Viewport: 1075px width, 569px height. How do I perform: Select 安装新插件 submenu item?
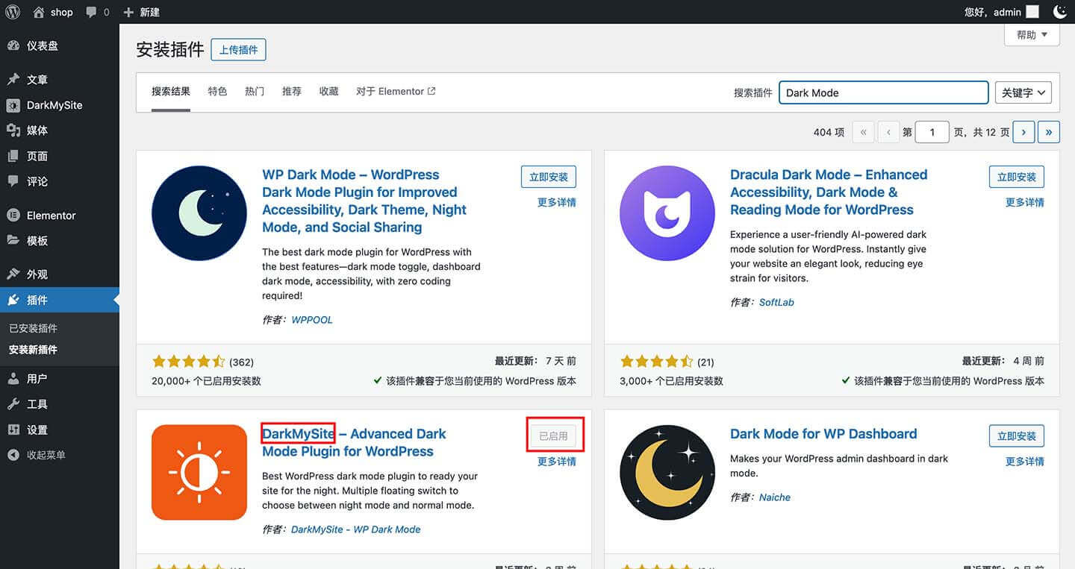pos(33,350)
